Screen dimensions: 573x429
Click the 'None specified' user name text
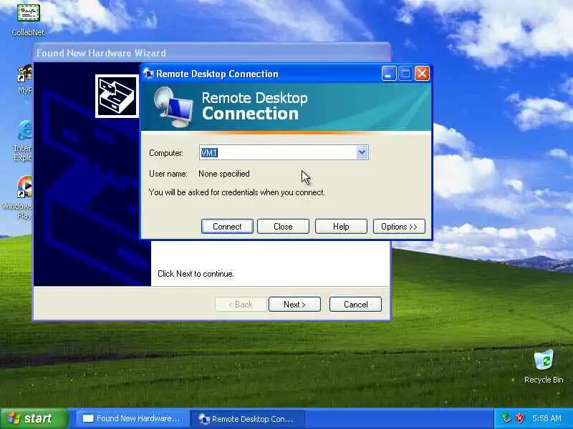point(224,174)
